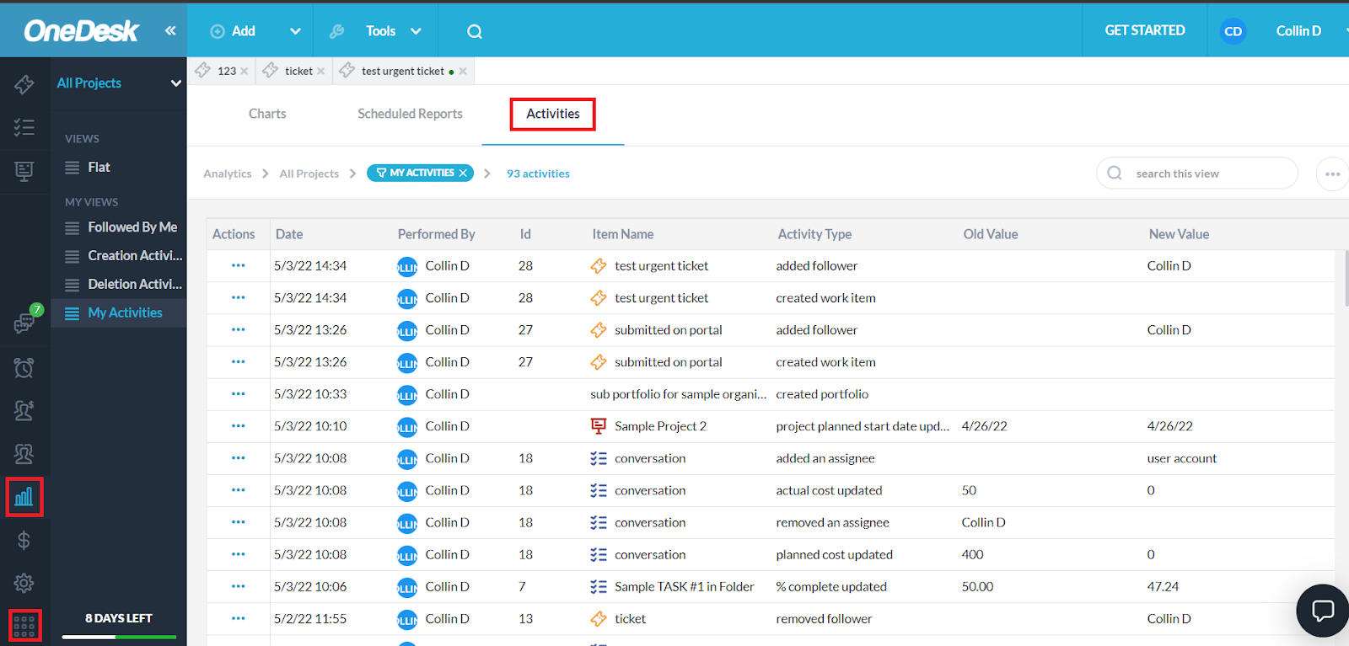Image resolution: width=1349 pixels, height=646 pixels.
Task: Switch to the Charts tab
Action: 267,114
